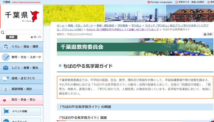This screenshot has height=122, width=214.
Task: Open 学校教育 breadcrumb link
Action: pyautogui.click(x=123, y=26)
